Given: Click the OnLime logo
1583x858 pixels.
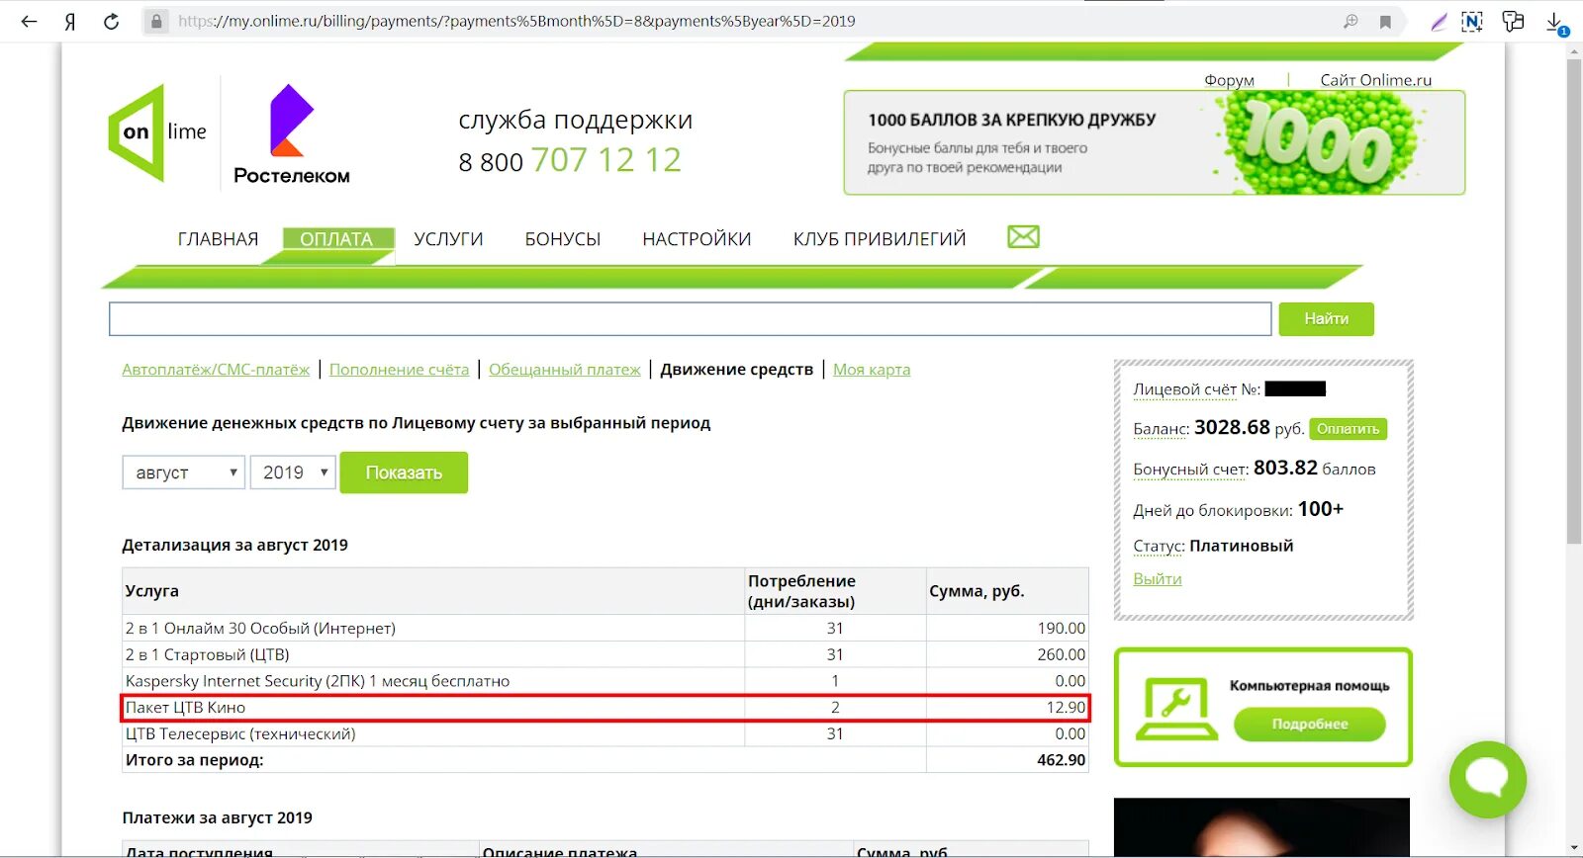Looking at the screenshot, I should pos(158,132).
